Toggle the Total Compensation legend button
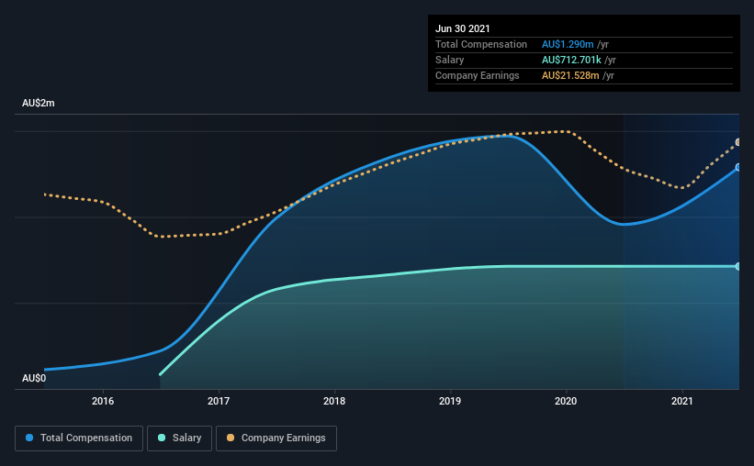754x466 pixels. [x=79, y=438]
